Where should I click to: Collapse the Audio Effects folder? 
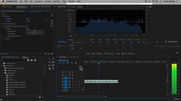click(x=2, y=66)
